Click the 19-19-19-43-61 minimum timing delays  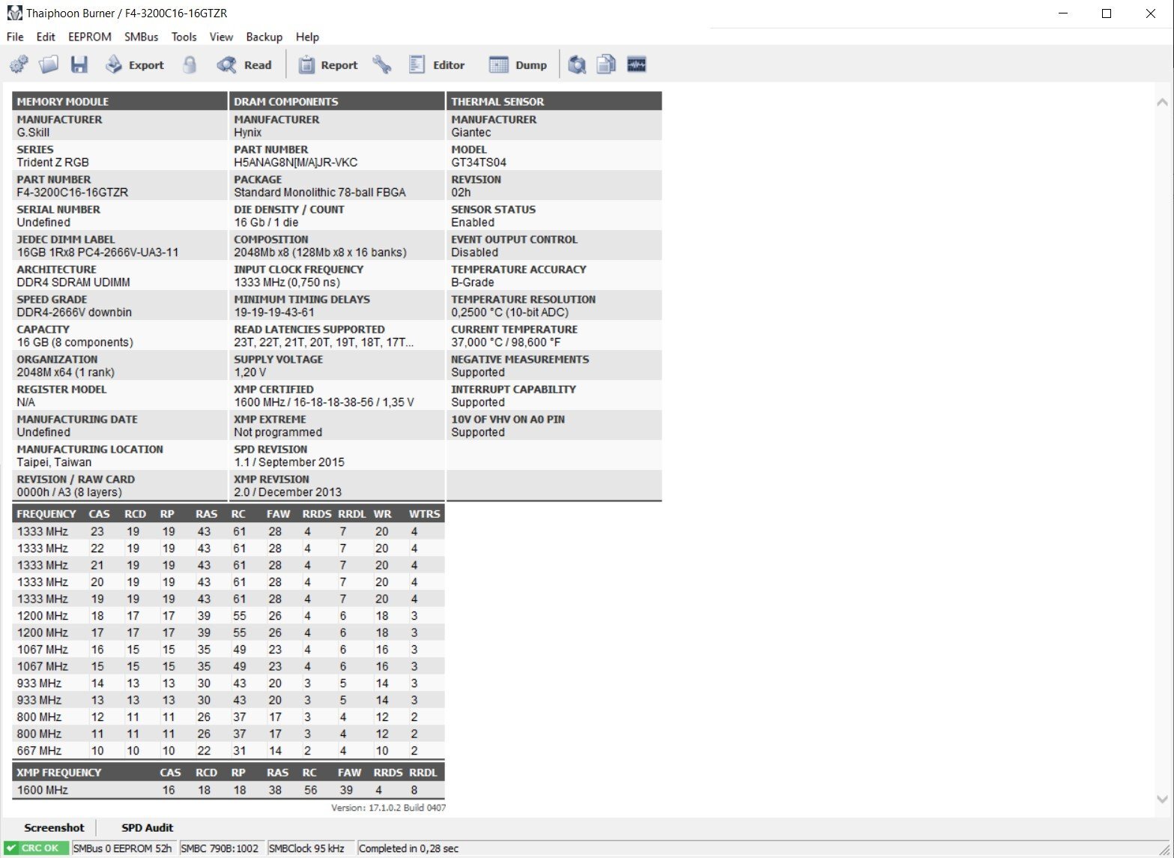274,312
